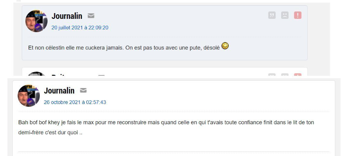Quote the 20 juillet Journalin post
The width and height of the screenshot is (357, 156).
point(272,15)
